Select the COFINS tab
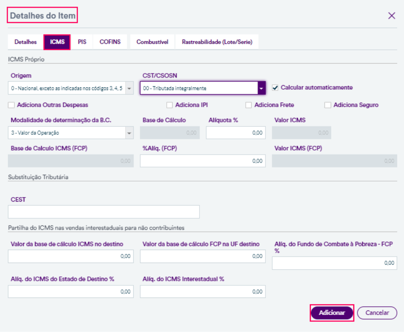The image size is (404, 332). (110, 42)
